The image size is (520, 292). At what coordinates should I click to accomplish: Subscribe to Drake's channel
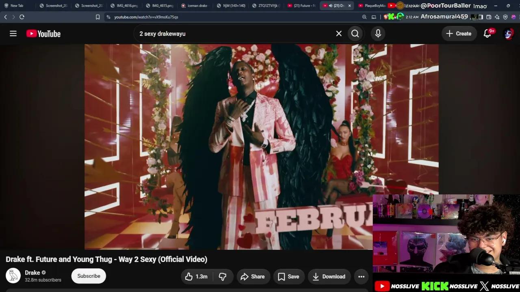click(x=89, y=276)
